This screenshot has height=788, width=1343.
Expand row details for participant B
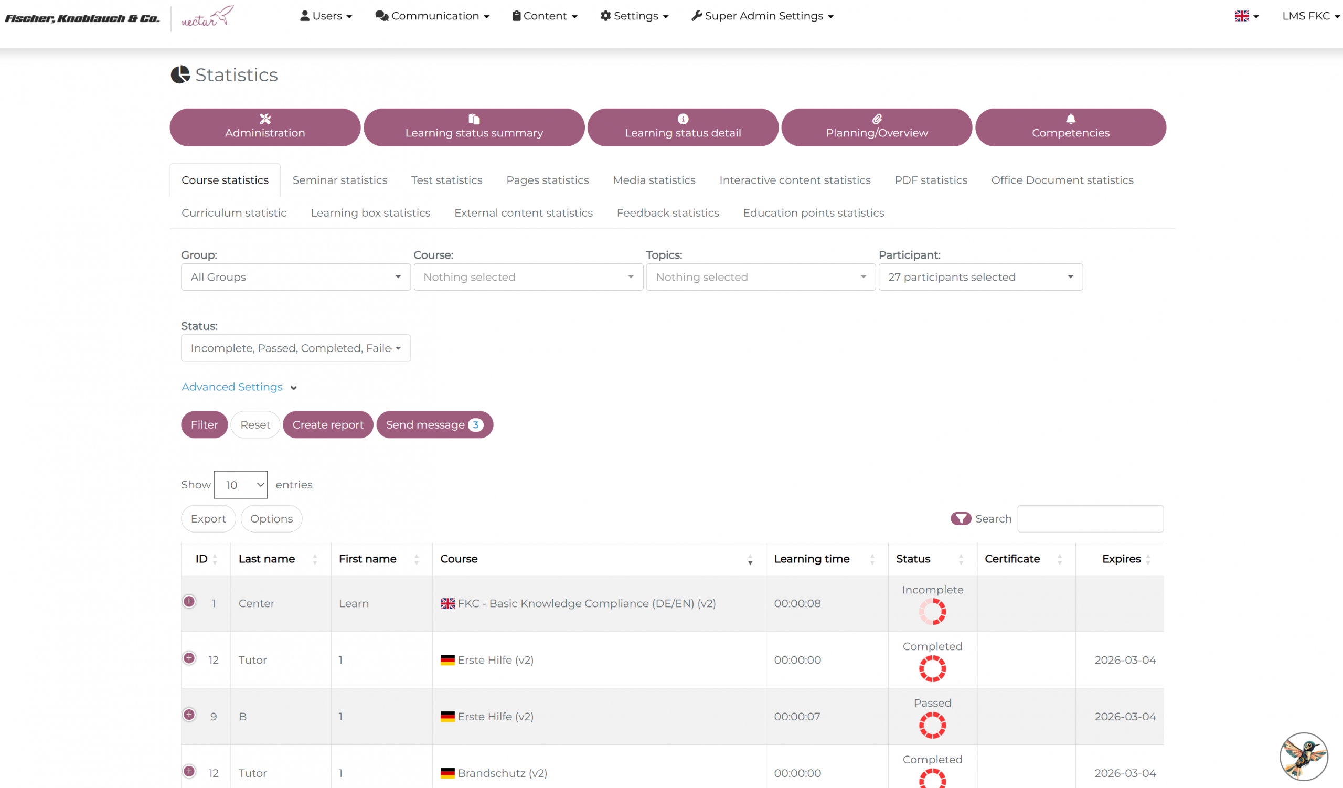189,715
